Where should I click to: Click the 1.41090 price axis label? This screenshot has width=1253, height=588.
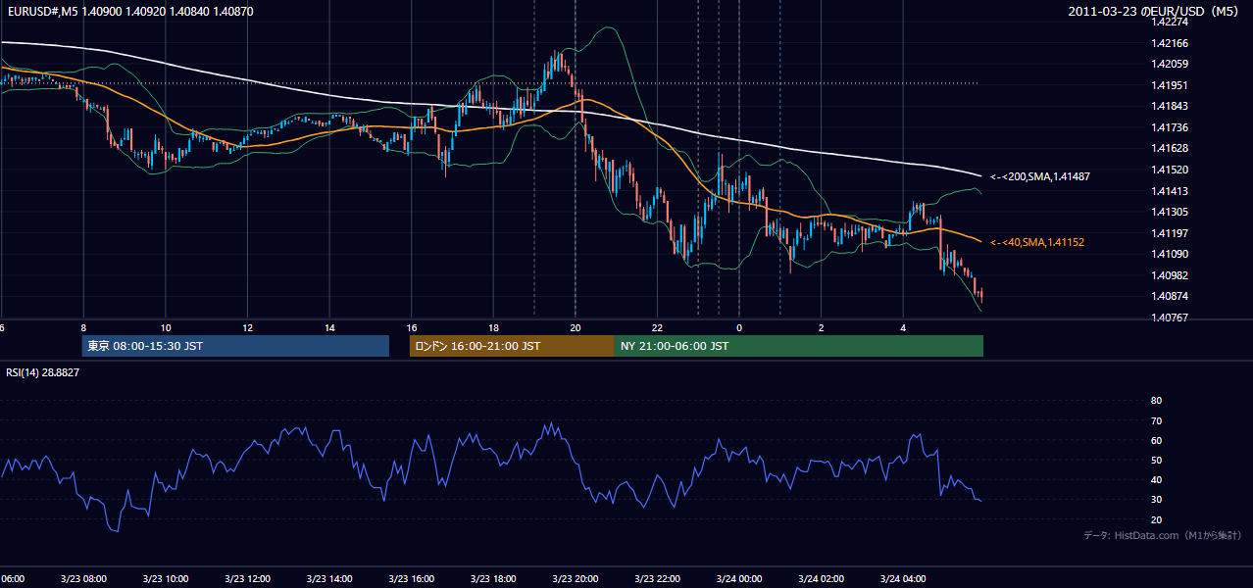click(x=1170, y=254)
